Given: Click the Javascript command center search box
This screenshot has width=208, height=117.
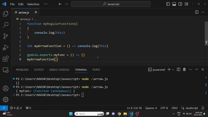Looking at the screenshot, I should [111, 4].
